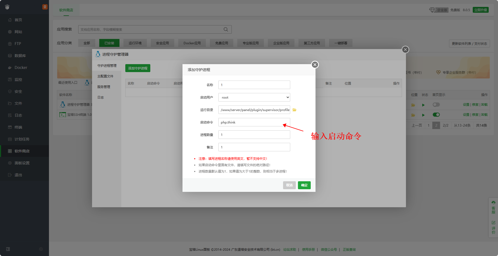
Task: Collapse sidebar using bottom-left menu icon
Action: click(8, 249)
